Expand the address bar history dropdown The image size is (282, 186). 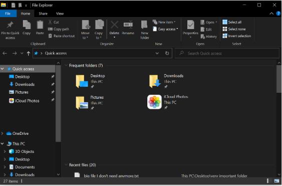157,53
